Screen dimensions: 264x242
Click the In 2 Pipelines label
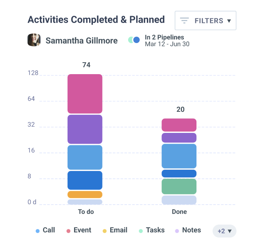point(164,37)
